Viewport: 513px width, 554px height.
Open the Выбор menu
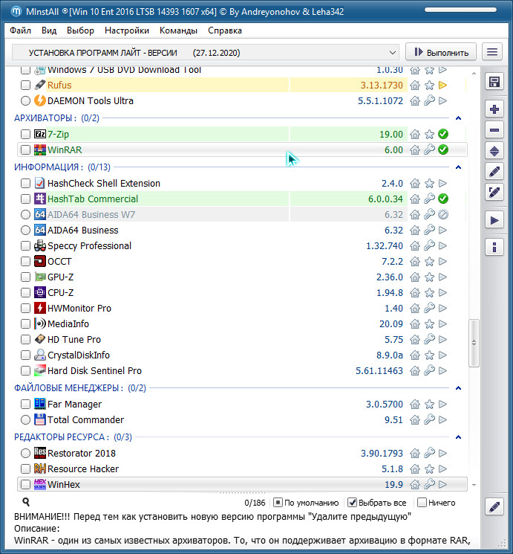80,30
